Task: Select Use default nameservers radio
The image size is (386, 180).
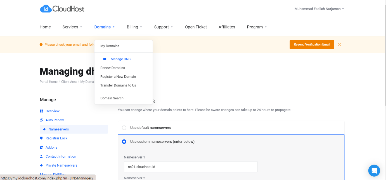Action: pyautogui.click(x=124, y=128)
